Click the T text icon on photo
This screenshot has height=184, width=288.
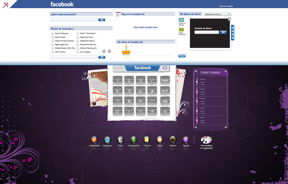click(94, 104)
